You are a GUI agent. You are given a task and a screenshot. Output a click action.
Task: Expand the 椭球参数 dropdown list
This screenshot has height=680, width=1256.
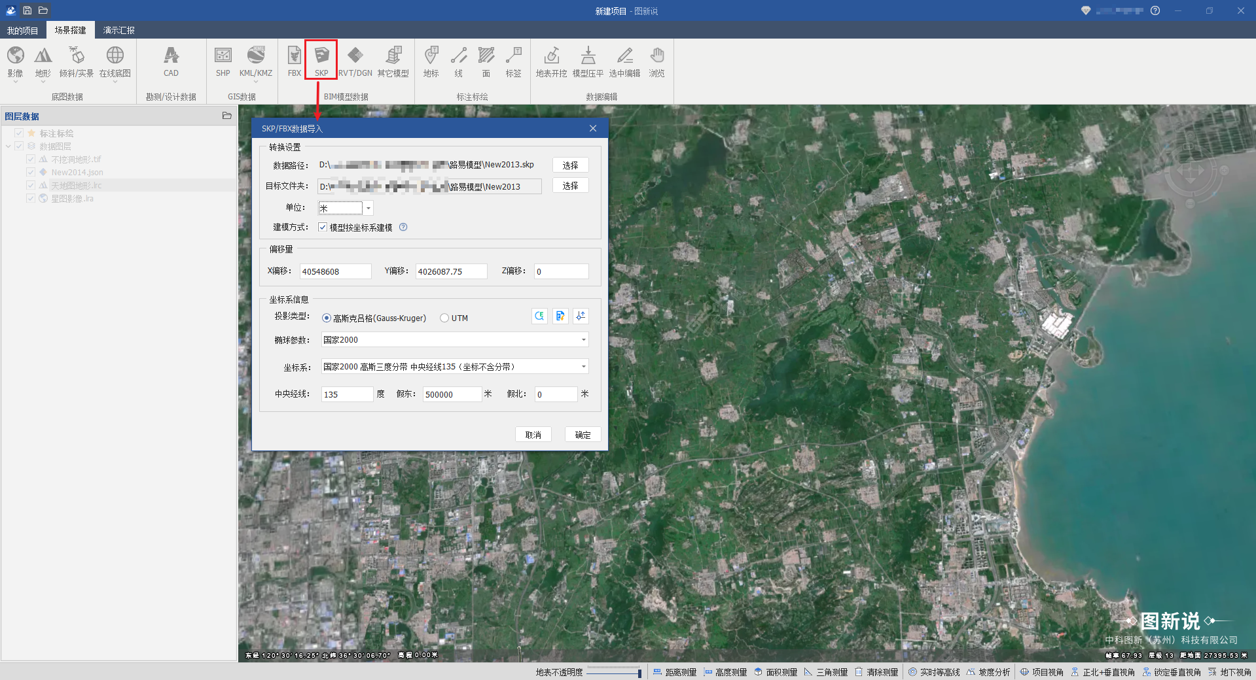(583, 340)
